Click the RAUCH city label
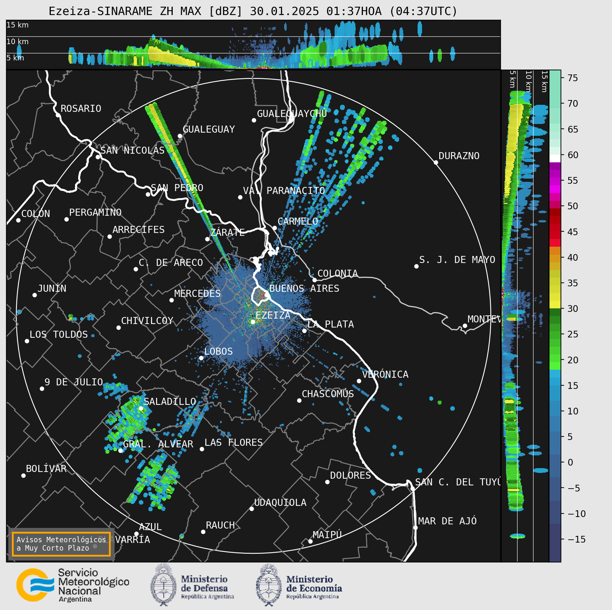The image size is (612, 610). coord(220,525)
